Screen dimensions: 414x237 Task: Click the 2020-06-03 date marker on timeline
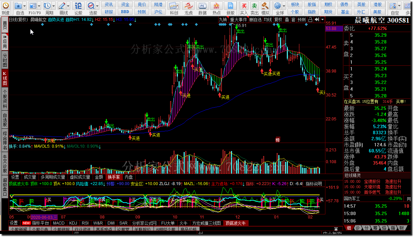tap(44, 217)
